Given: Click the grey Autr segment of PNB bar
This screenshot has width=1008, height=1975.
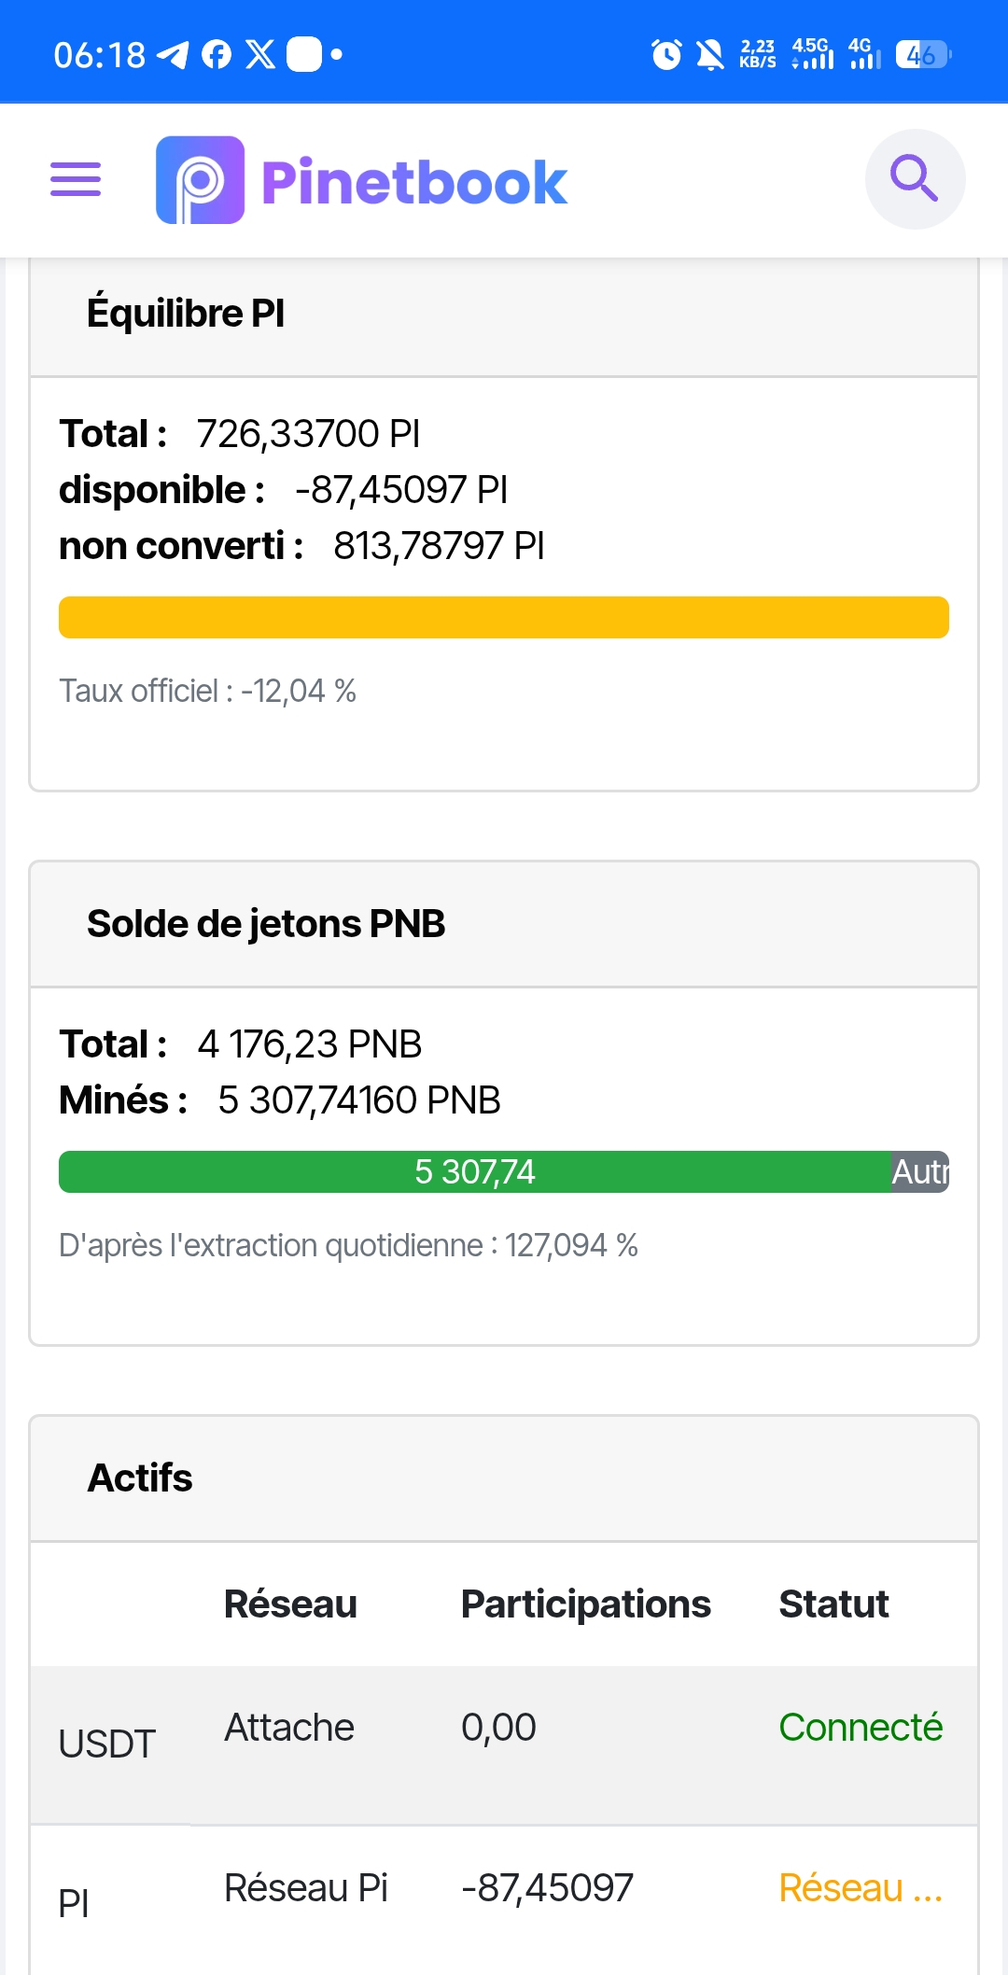Looking at the screenshot, I should (x=920, y=1171).
